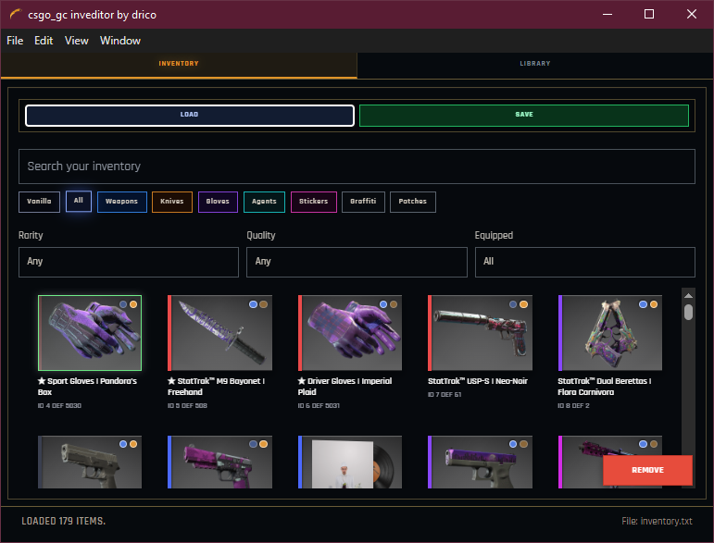The image size is (714, 543).
Task: Toggle orange dot on M9 Bayonet Freehand
Action: 264,304
